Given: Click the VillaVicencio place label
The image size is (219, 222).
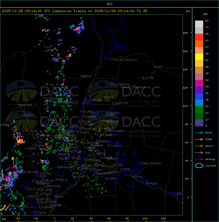Looking at the screenshot, I should coord(53,98).
